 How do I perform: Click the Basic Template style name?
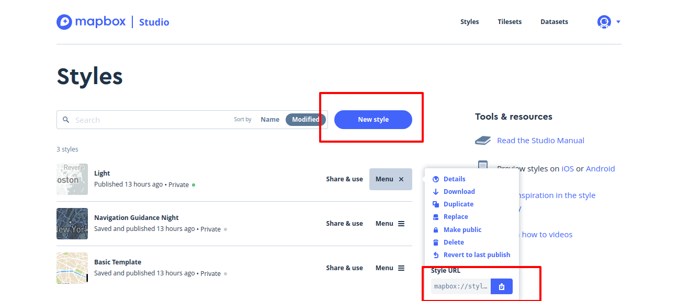(x=118, y=262)
